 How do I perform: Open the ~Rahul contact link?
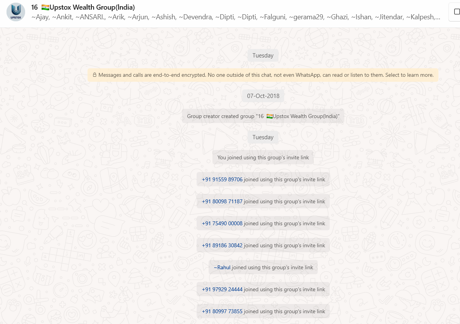coord(222,267)
